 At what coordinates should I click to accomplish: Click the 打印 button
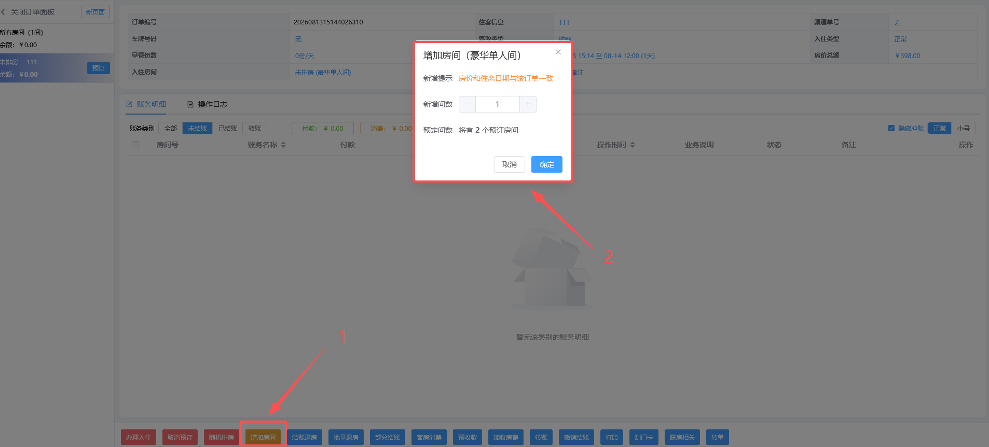tap(612, 437)
